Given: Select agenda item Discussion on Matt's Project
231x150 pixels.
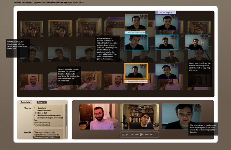Looking at the screenshot, I should coord(46,132).
